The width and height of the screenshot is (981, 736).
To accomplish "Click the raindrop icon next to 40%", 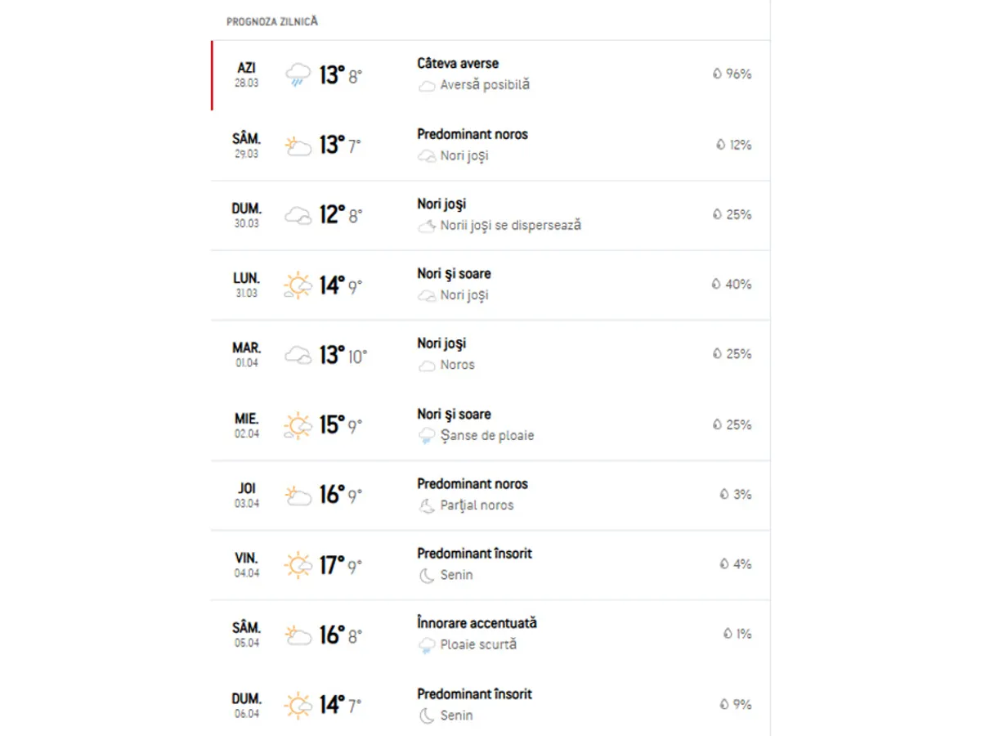I will pos(717,285).
